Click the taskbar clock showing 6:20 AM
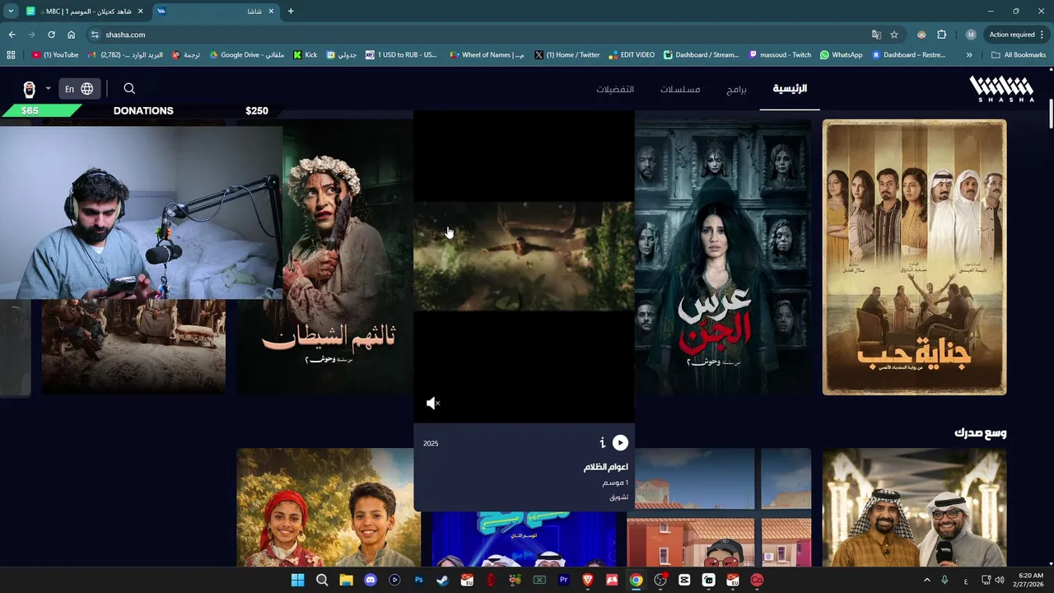Viewport: 1054px width, 593px height. [1030, 580]
